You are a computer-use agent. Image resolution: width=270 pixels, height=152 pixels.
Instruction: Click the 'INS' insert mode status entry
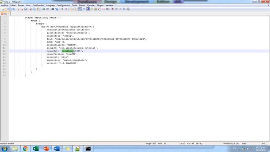click(264, 144)
